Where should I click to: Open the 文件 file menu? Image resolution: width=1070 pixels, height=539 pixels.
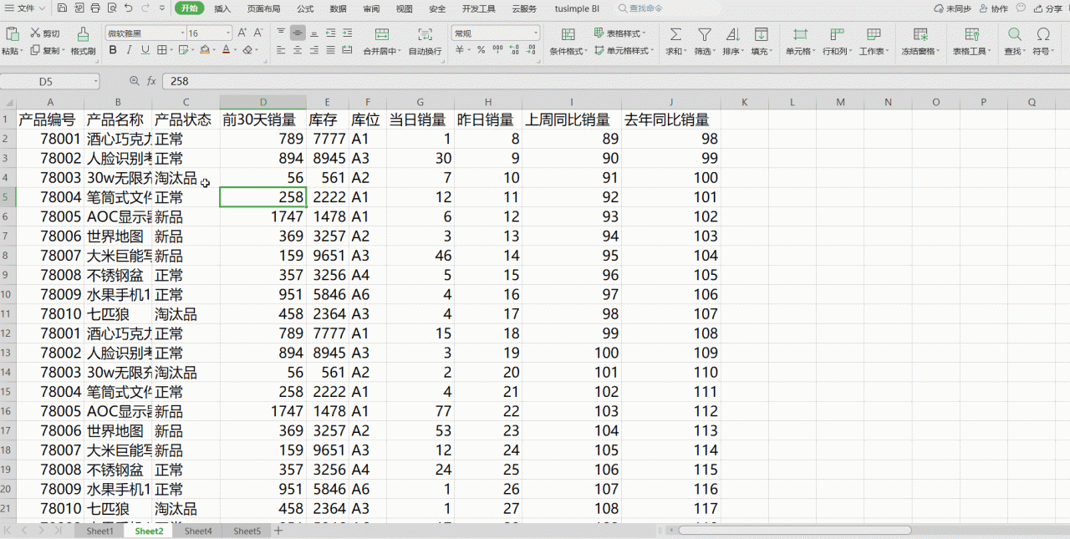(27, 8)
